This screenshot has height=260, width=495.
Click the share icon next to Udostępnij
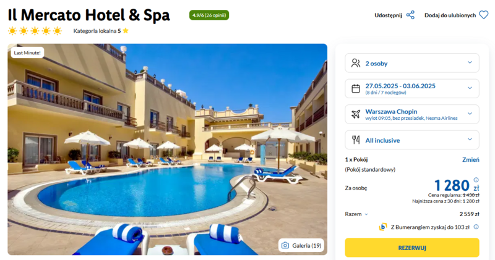click(x=410, y=15)
